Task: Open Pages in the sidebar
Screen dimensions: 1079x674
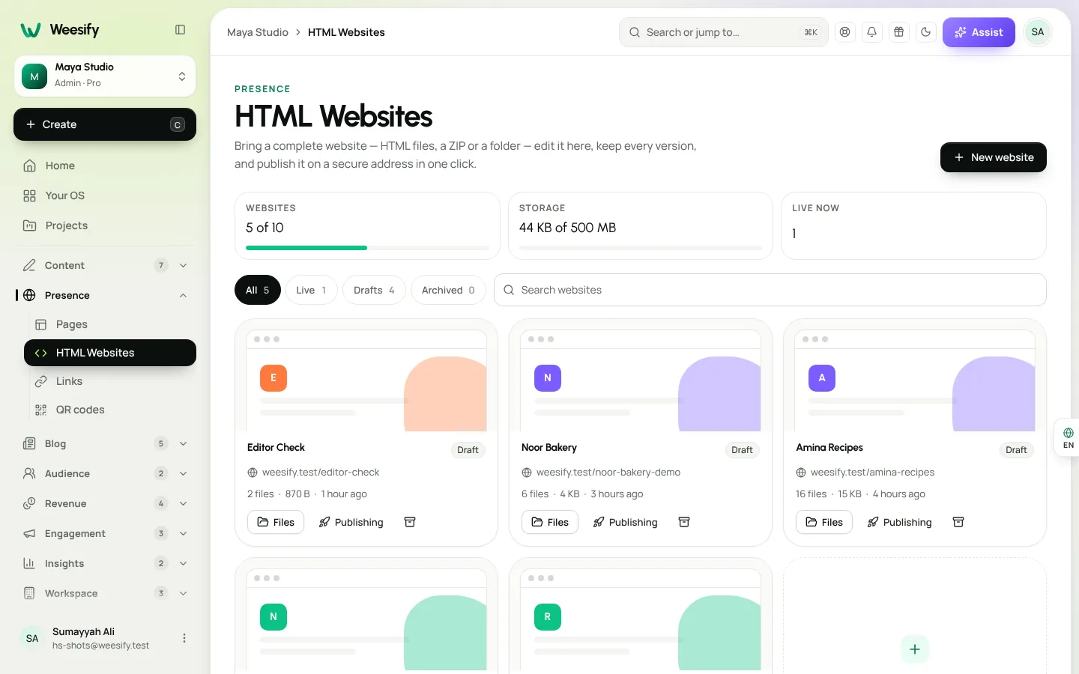Action: click(110, 324)
